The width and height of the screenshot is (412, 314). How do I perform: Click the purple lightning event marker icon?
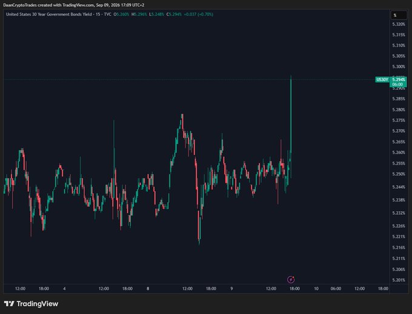[x=291, y=280]
